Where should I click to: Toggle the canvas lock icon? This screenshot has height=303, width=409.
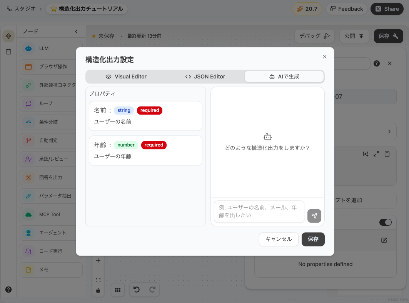pyautogui.click(x=98, y=290)
